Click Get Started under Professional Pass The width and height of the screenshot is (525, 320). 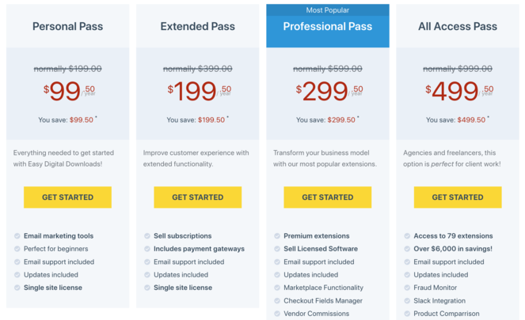[x=328, y=197]
